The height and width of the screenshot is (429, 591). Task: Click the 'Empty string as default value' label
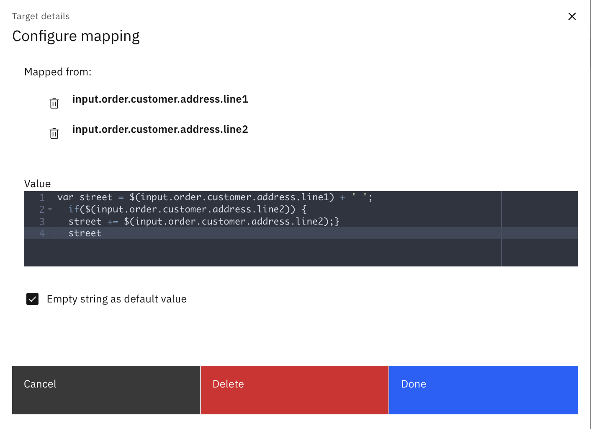(116, 299)
